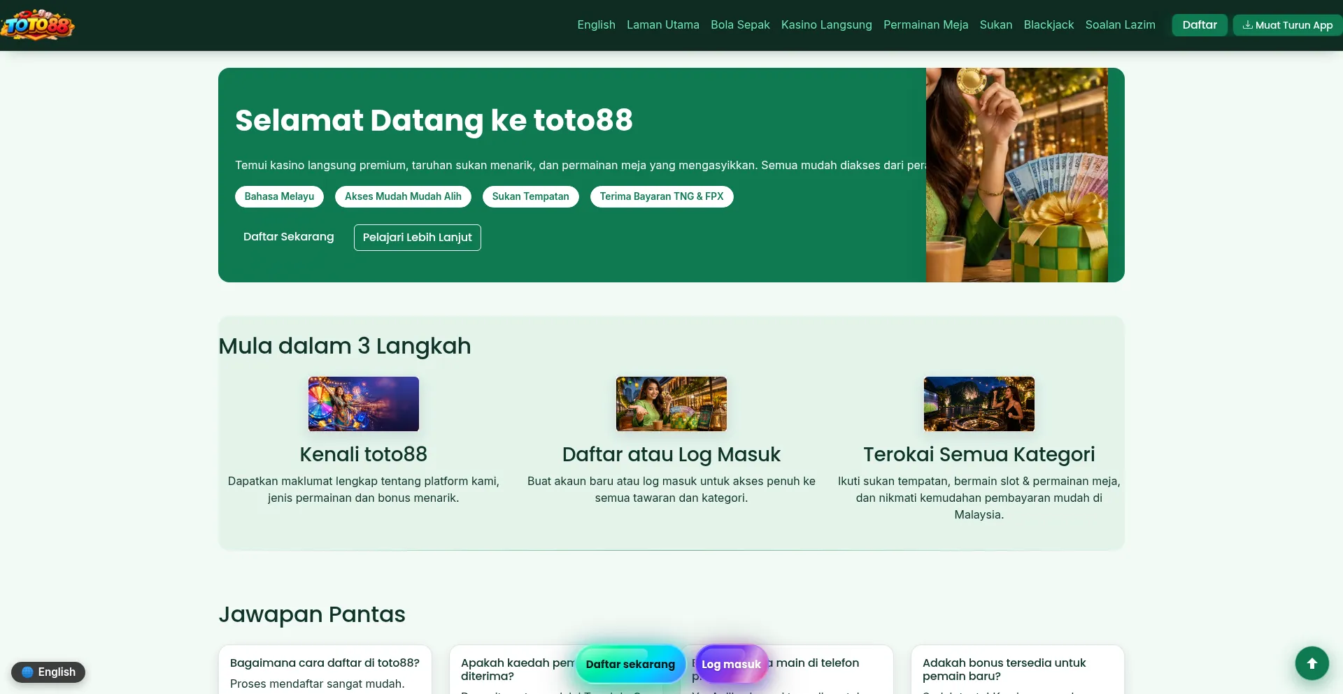Open the Terokai Semua Kategori thumbnail image

(979, 404)
